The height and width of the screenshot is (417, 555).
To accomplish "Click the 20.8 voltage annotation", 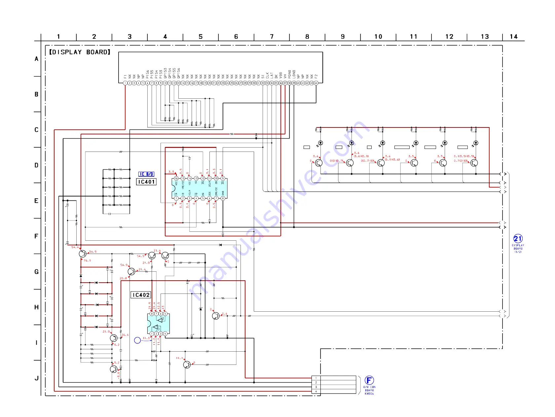I will coord(123,278).
